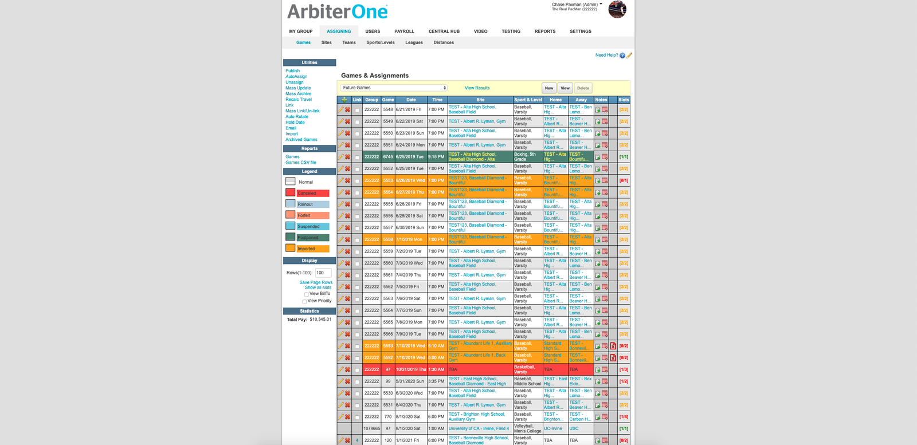Click the View button
This screenshot has width=917, height=445.
click(x=565, y=88)
